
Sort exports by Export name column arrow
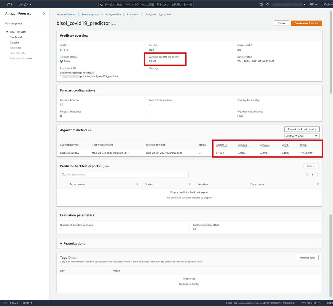137,184
